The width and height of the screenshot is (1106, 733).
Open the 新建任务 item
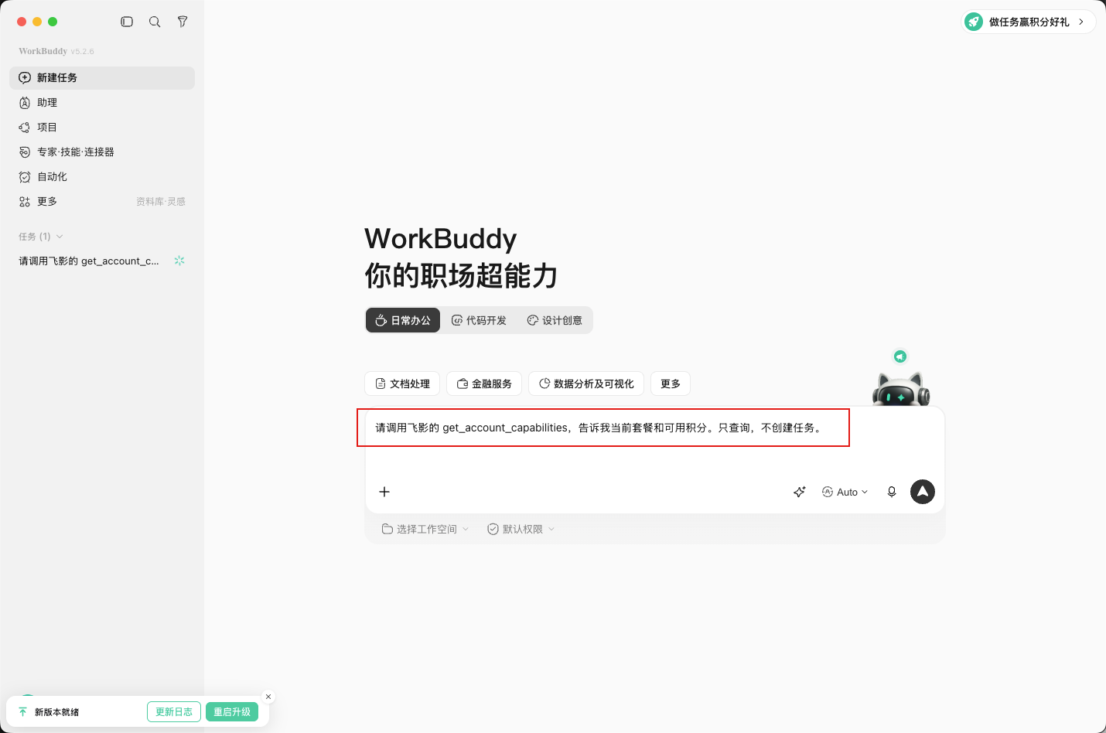(x=102, y=78)
